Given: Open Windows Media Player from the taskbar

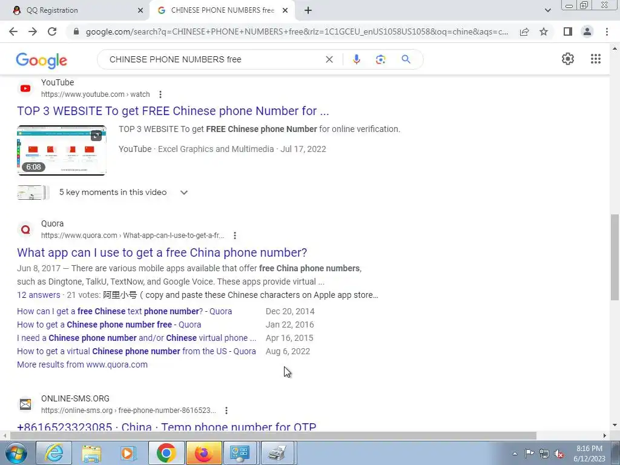Looking at the screenshot, I should tap(128, 453).
